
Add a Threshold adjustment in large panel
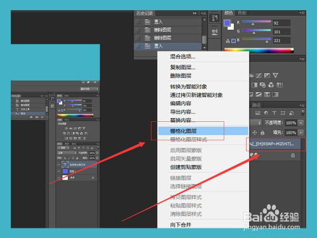(x=259, y=95)
